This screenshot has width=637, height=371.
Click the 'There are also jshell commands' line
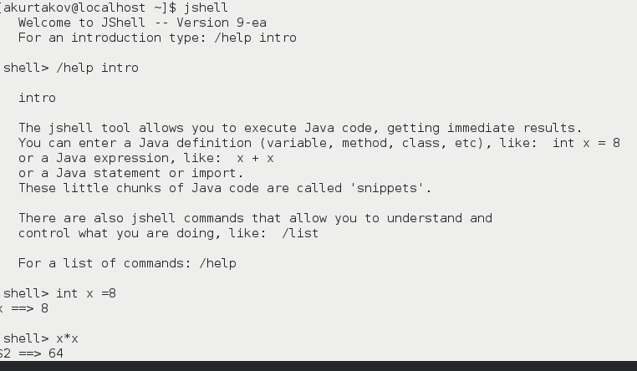255,218
